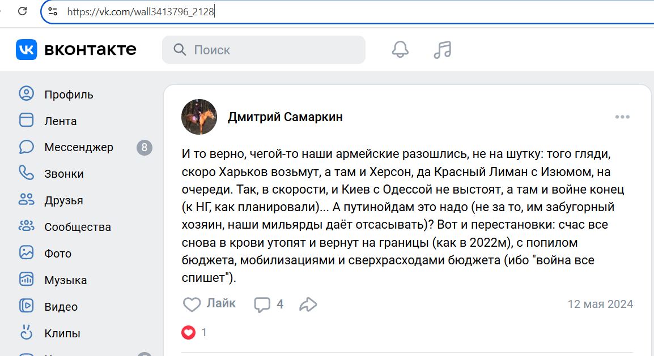Open Мессенджер with 8 unread
Viewport: 654px width, 356px height.
click(79, 148)
